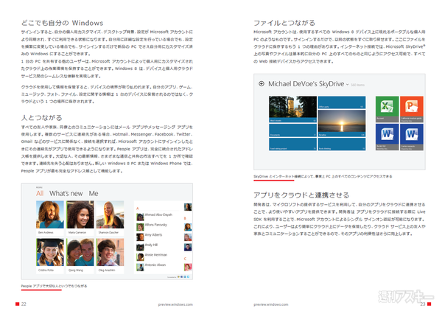442x311 pixels.
Task: Open the Documents folder tile
Action: (x=292, y=130)
